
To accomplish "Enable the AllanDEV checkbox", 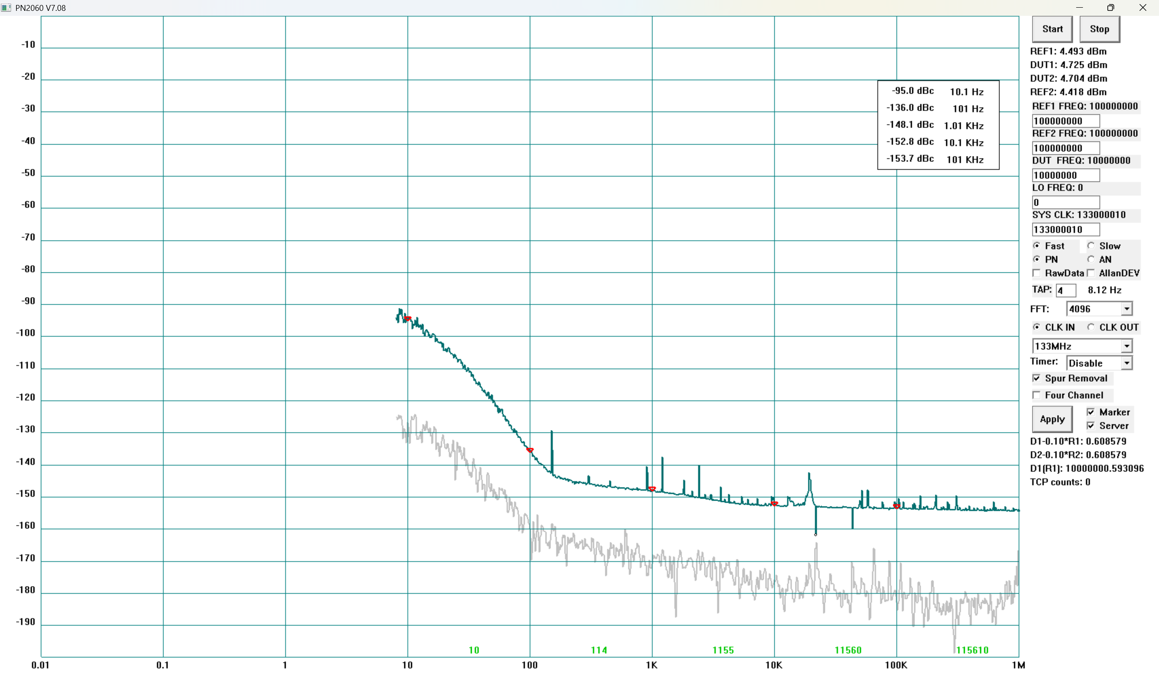I will click(x=1091, y=273).
